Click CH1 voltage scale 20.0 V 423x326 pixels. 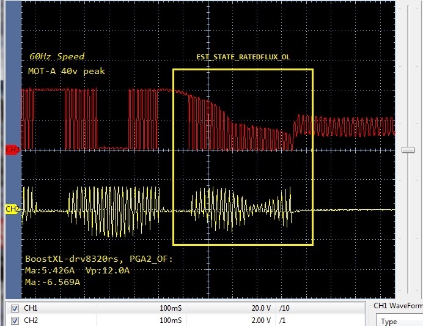261,308
